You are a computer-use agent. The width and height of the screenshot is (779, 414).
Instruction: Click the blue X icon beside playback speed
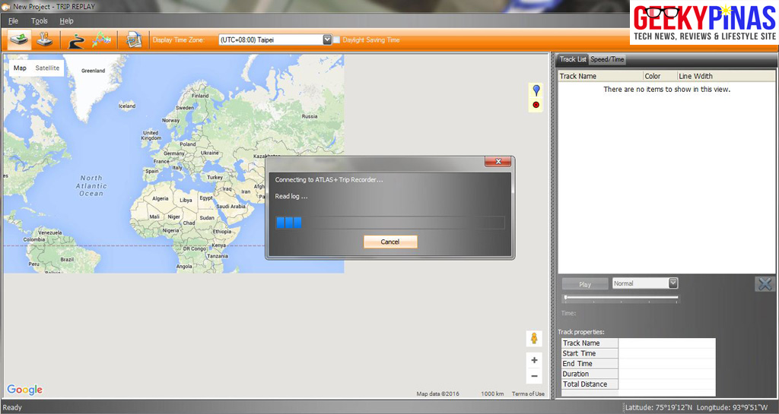[765, 284]
